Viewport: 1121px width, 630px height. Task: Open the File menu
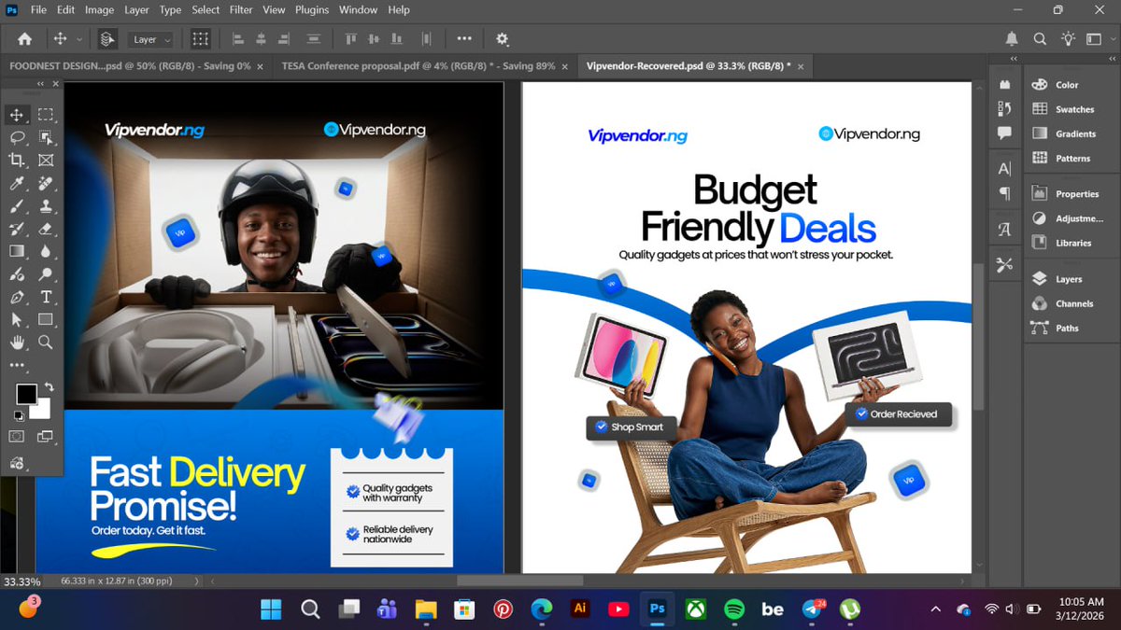[x=38, y=10]
